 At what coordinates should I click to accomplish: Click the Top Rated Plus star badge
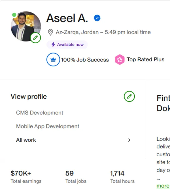point(120,60)
